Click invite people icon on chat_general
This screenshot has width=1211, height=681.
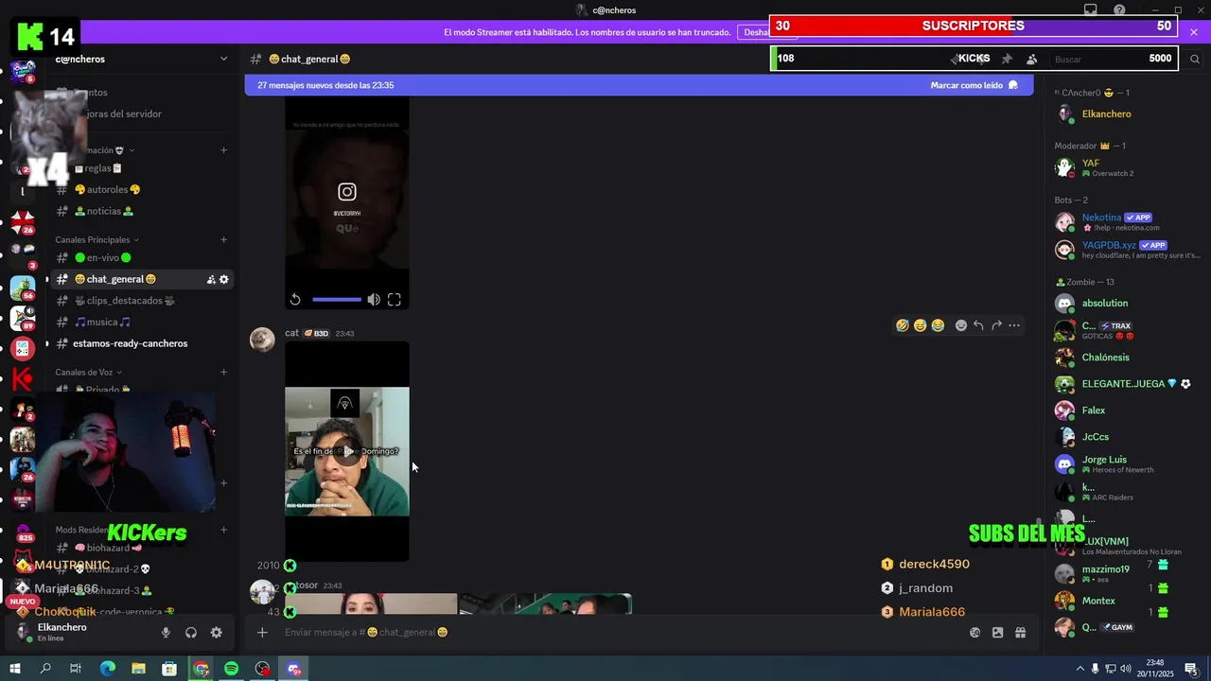[211, 279]
